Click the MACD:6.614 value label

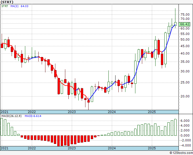(33, 116)
